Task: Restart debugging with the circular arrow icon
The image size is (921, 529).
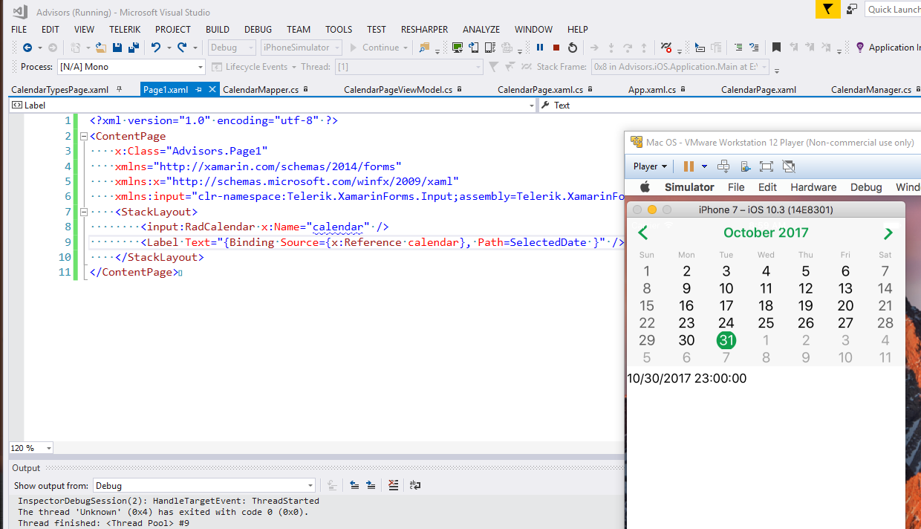Action: coord(573,48)
